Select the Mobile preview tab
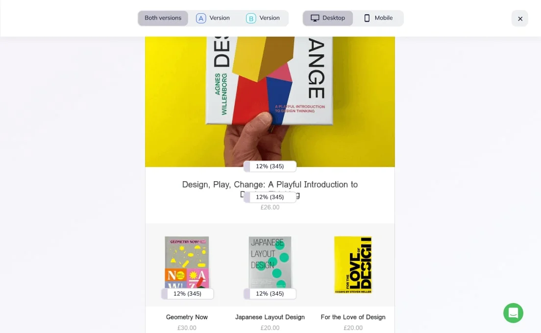 click(x=378, y=18)
